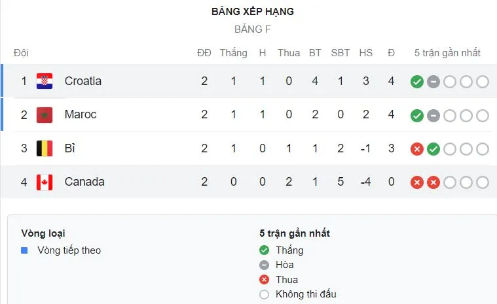
Task: Click Canada's first red loss icon
Action: pos(416,182)
